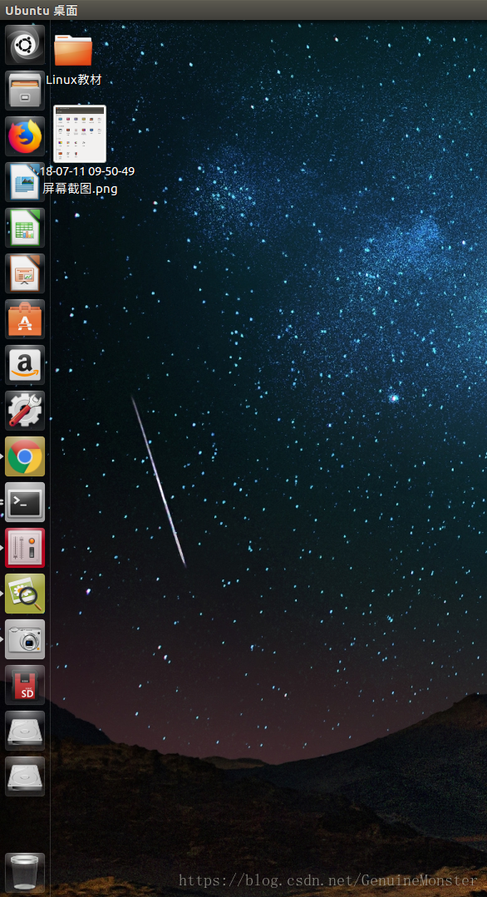487x897 pixels.
Task: Launch Firefox web browser
Action: 25,136
